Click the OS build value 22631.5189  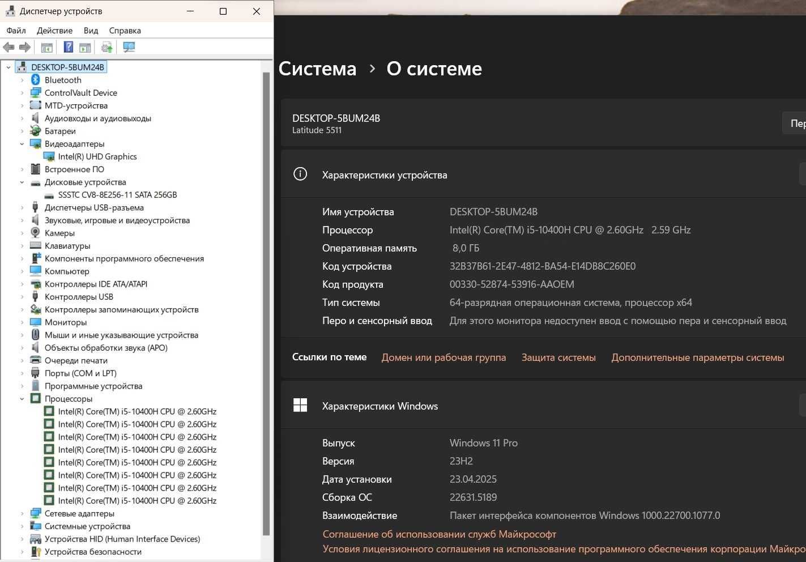pos(473,497)
